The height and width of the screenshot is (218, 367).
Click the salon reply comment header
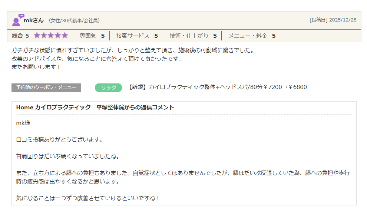pos(95,108)
